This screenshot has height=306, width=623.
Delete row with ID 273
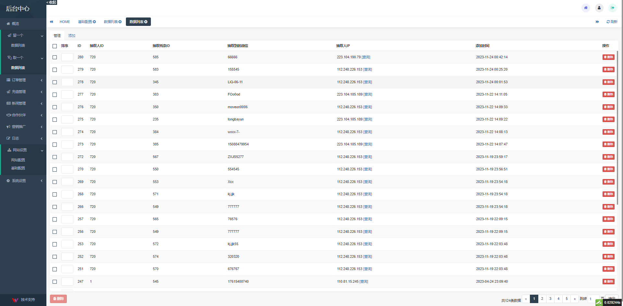[608, 144]
